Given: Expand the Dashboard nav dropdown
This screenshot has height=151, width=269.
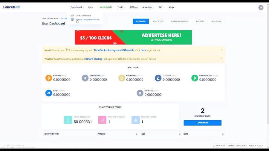Looking at the screenshot, I should pyautogui.click(x=77, y=7).
